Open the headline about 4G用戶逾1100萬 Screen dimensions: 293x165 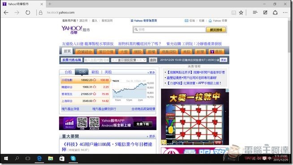click(x=107, y=147)
